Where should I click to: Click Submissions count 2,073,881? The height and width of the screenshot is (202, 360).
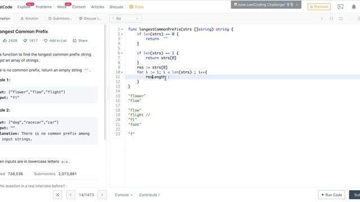click(67, 174)
